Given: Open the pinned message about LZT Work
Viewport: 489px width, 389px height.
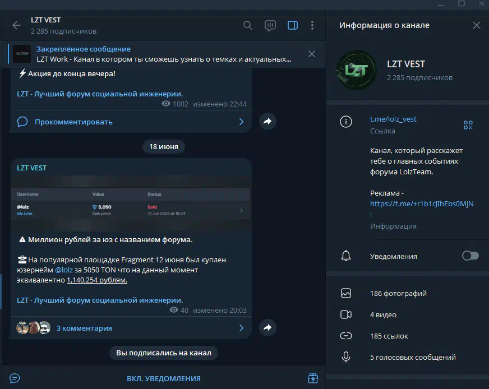Looking at the screenshot, I should pyautogui.click(x=164, y=54).
